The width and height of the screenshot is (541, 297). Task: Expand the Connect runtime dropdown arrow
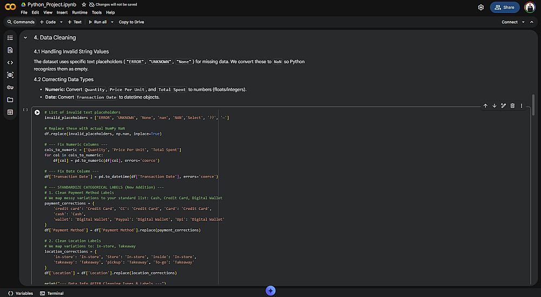pyautogui.click(x=524, y=22)
